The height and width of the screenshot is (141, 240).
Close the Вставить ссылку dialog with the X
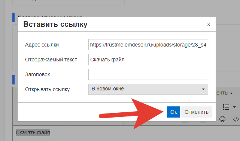pyautogui.click(x=209, y=24)
